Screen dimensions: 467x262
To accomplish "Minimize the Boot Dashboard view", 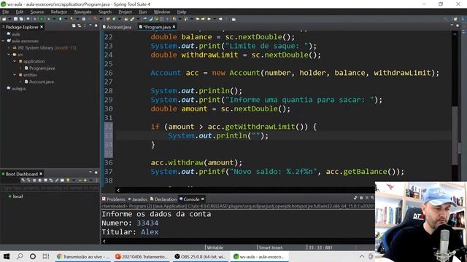I will pyautogui.click(x=90, y=172).
